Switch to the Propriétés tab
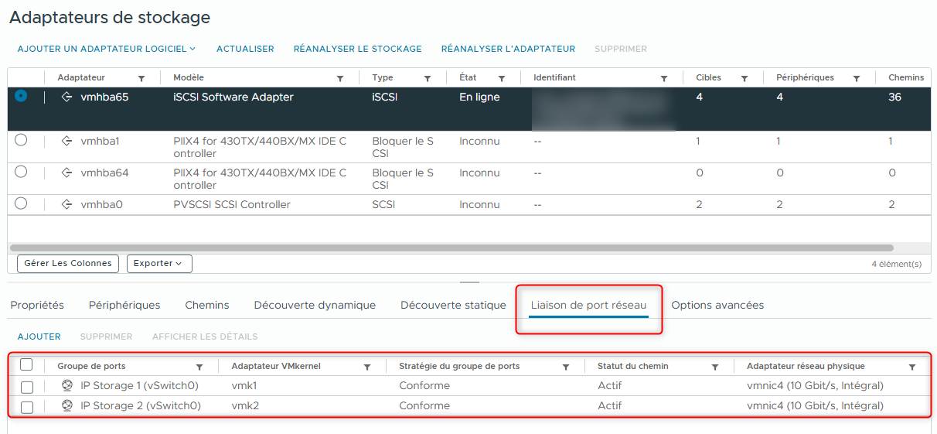This screenshot has height=434, width=937. coord(37,306)
